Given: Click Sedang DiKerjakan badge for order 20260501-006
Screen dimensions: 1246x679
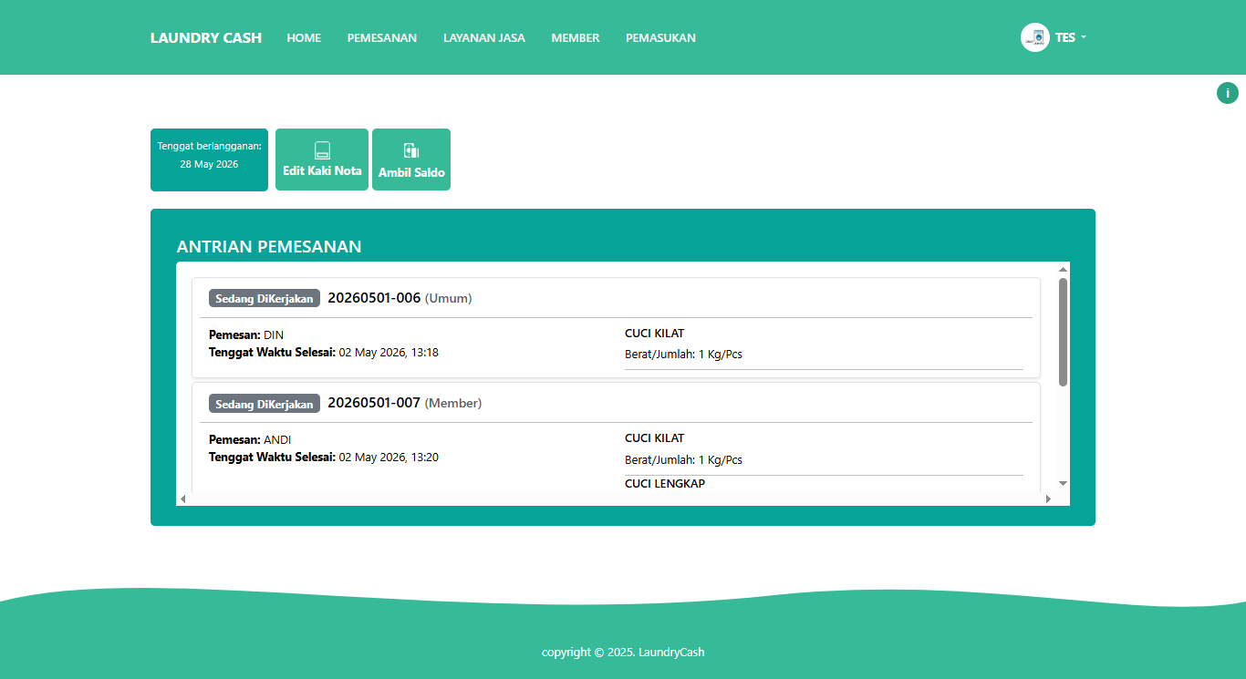Looking at the screenshot, I should tap(265, 298).
